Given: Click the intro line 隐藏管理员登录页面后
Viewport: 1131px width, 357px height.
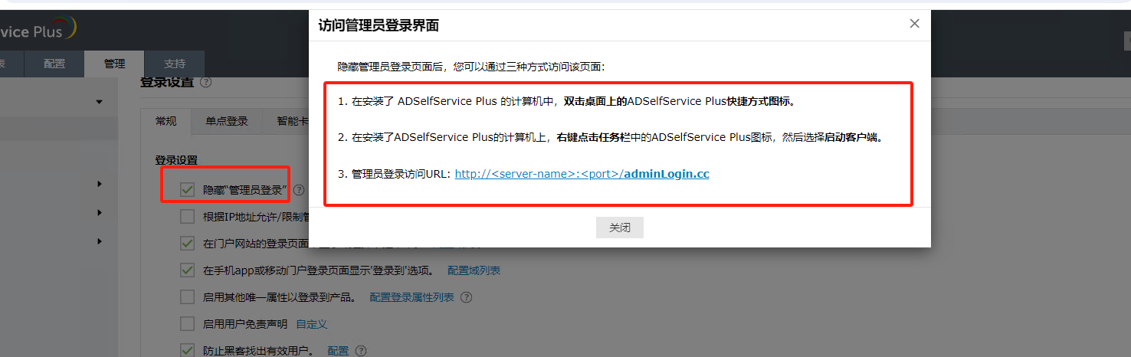Looking at the screenshot, I should coord(471,67).
